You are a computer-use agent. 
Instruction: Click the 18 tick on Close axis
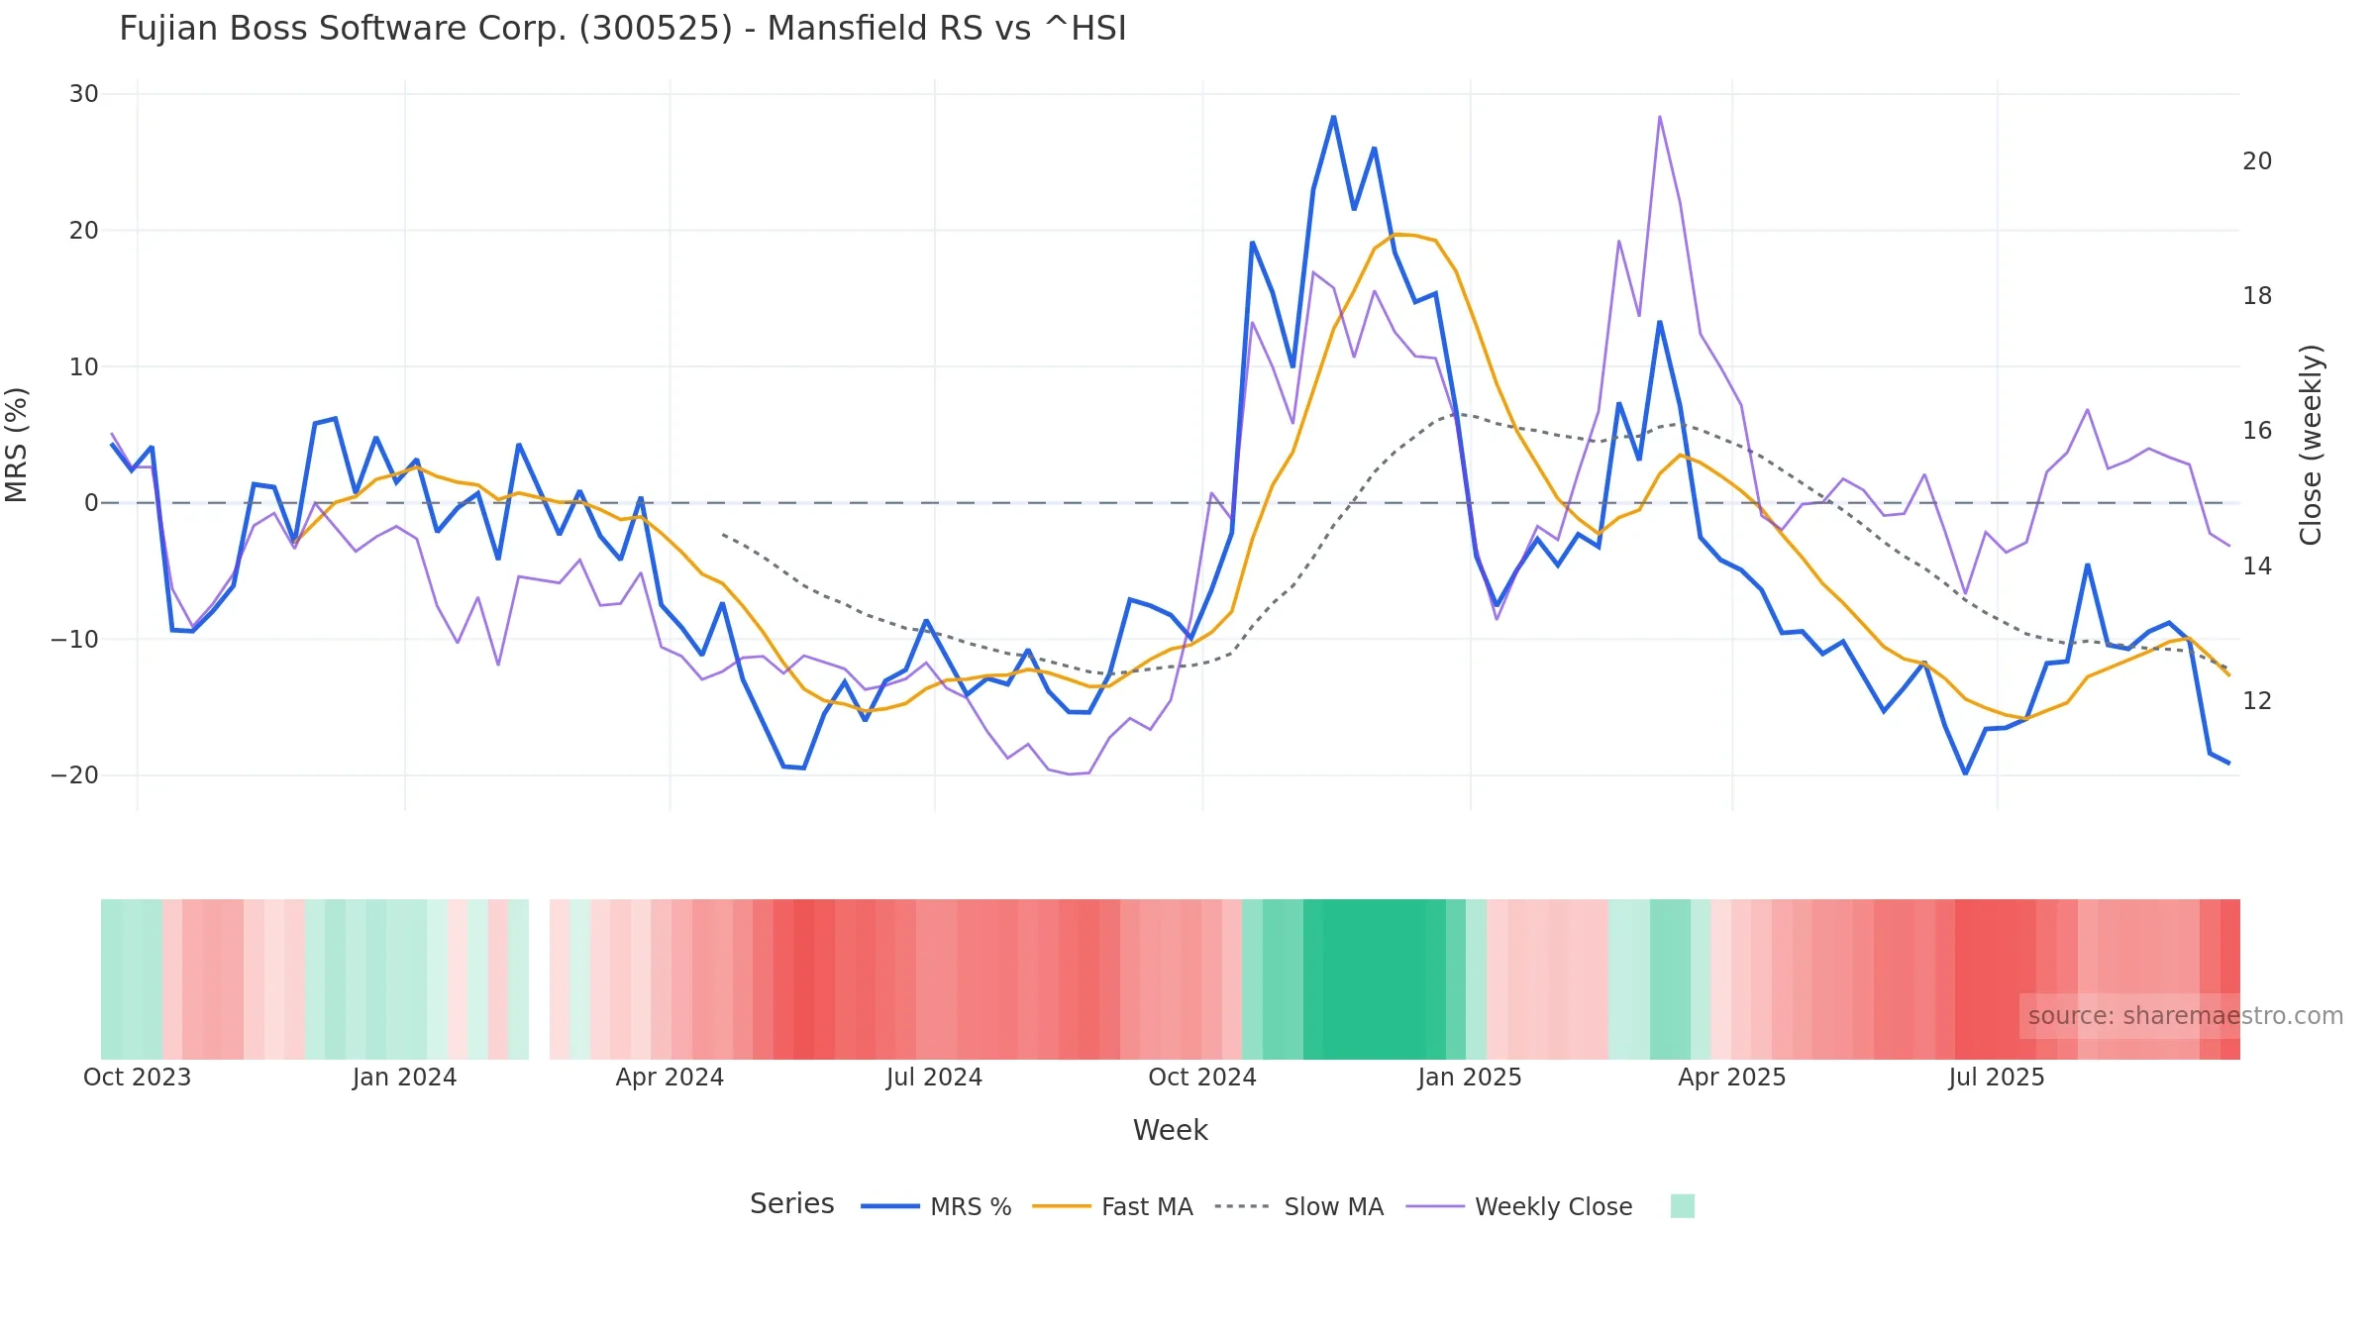pos(2257,296)
